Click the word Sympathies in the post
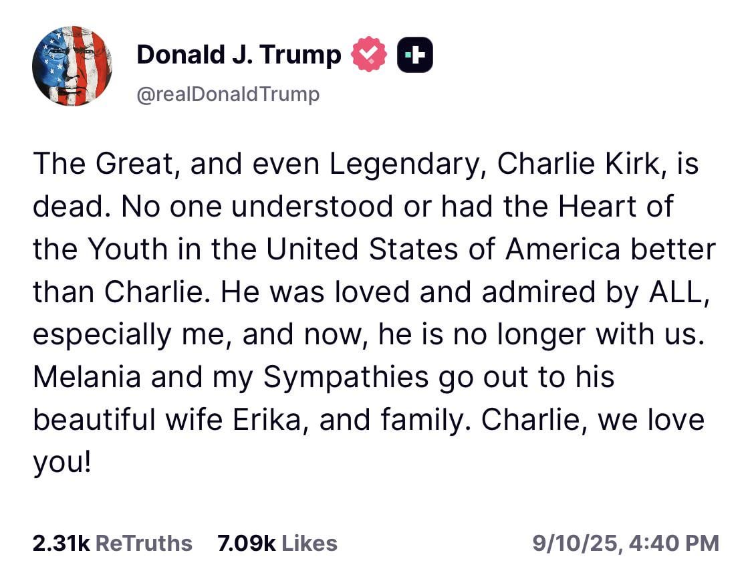Image resolution: width=752 pixels, height=579 pixels. (x=346, y=378)
